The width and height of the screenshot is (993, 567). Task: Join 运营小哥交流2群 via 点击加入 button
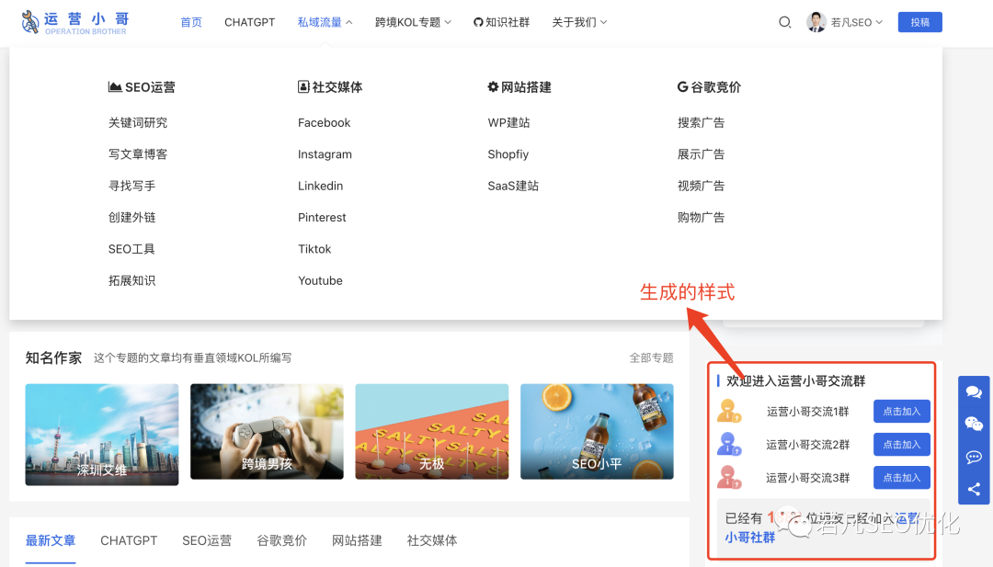click(x=901, y=445)
